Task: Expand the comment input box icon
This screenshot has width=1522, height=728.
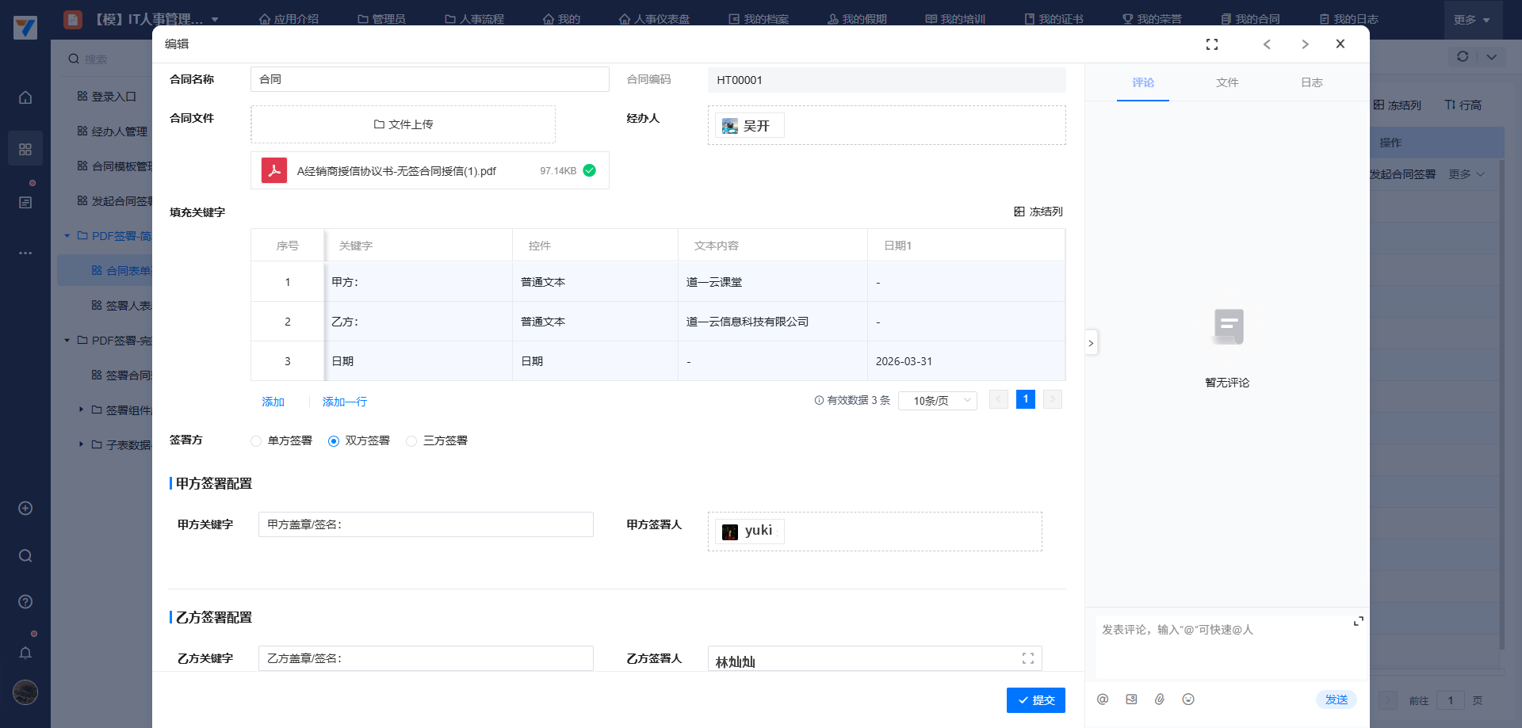Action: [1358, 621]
